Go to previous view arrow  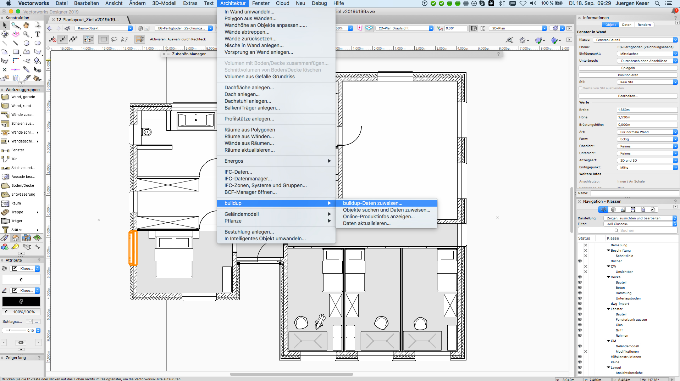point(50,28)
